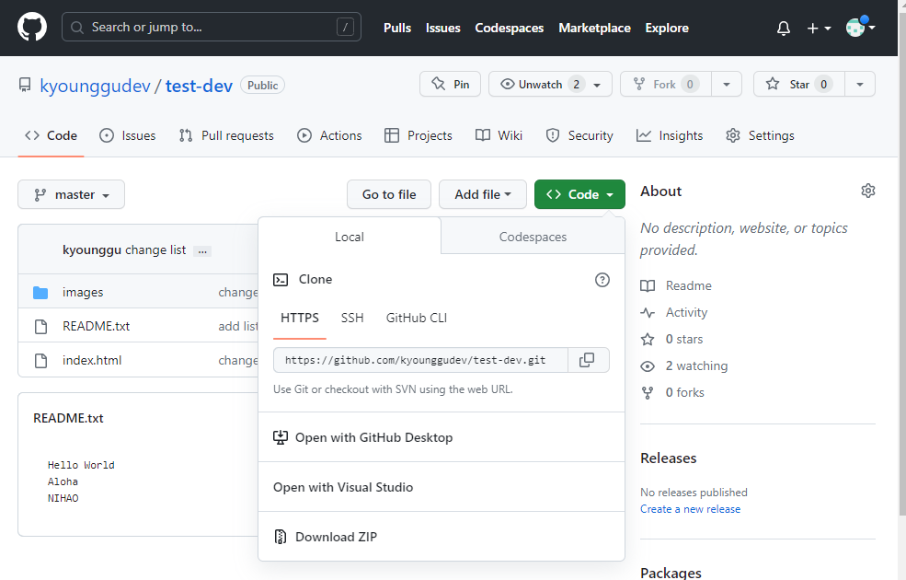906x580 pixels.
Task: Open the Activity link in About
Action: pos(673,312)
